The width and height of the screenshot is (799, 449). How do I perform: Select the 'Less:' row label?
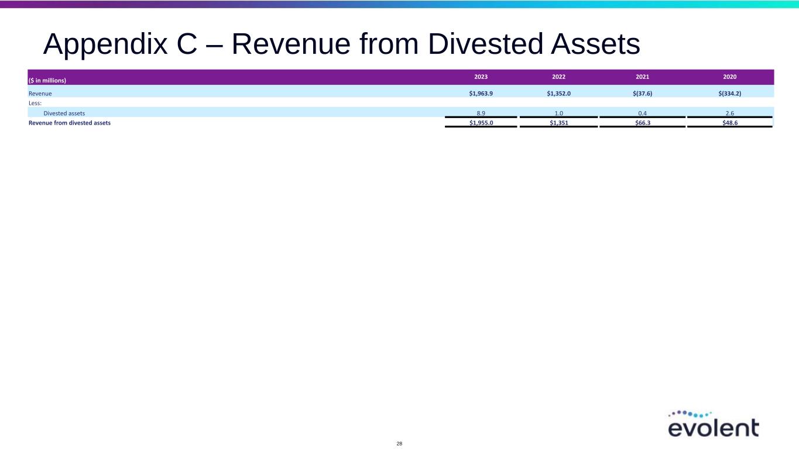(35, 103)
